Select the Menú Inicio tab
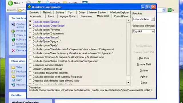183x103 pixels. point(103,16)
